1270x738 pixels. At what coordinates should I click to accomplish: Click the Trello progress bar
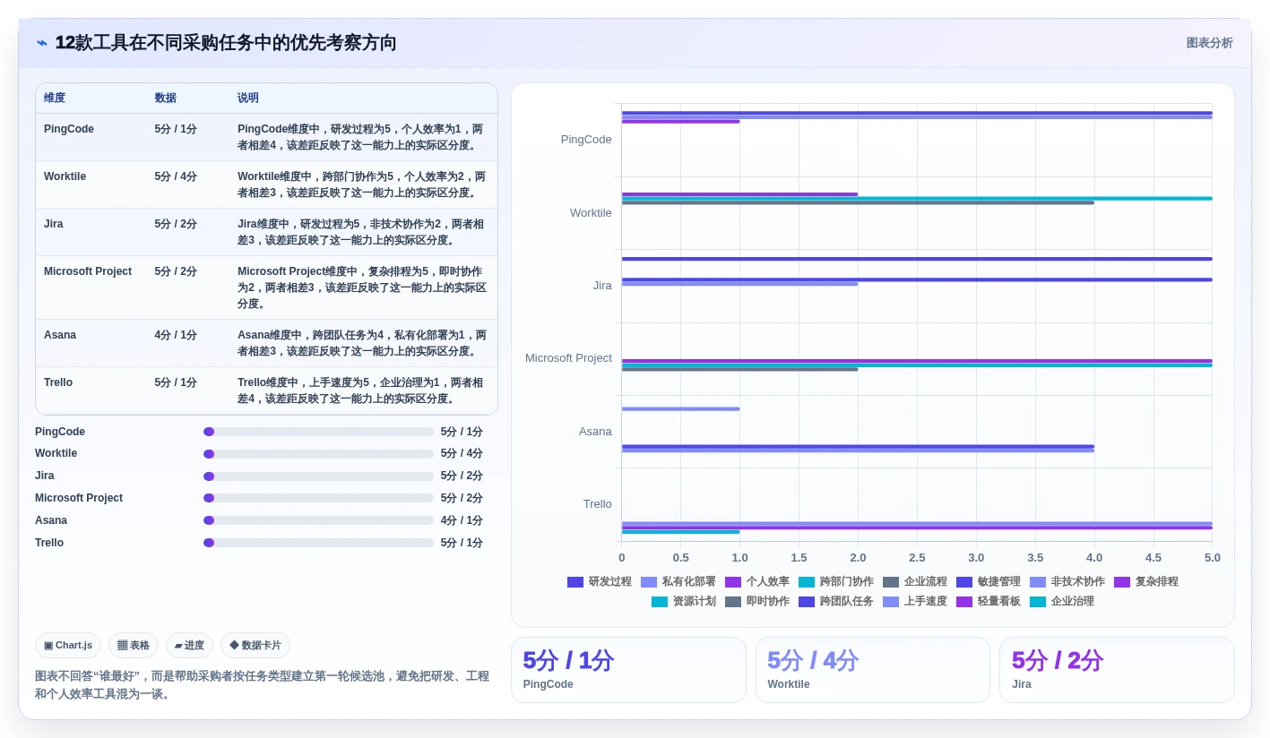point(318,543)
